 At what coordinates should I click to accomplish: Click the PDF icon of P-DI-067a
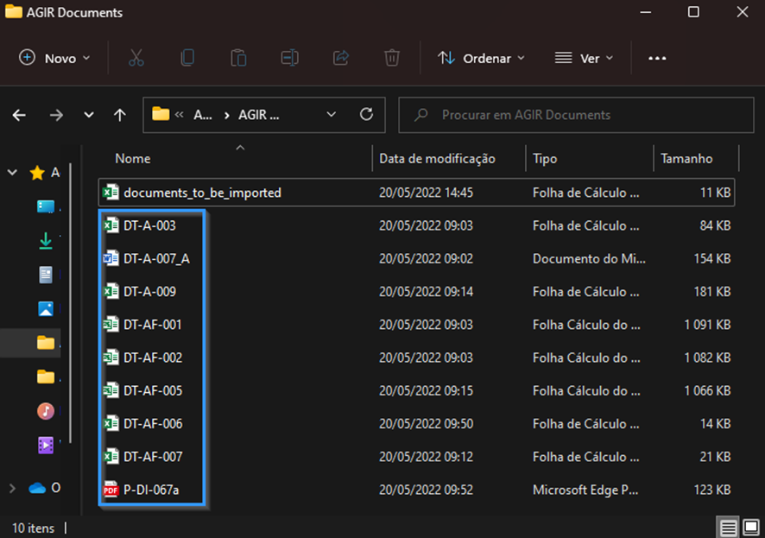[111, 490]
